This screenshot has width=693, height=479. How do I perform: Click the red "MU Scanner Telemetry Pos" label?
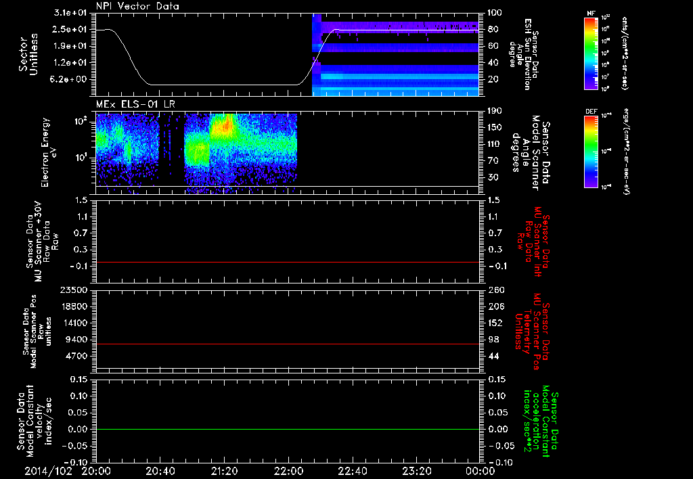click(x=532, y=332)
